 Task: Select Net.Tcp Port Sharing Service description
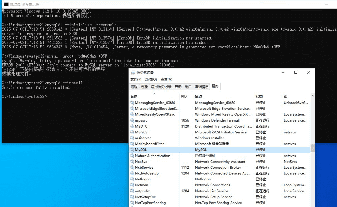[218, 203]
